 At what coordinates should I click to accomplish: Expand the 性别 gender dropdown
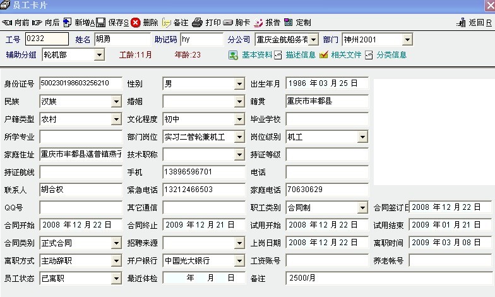click(x=239, y=83)
